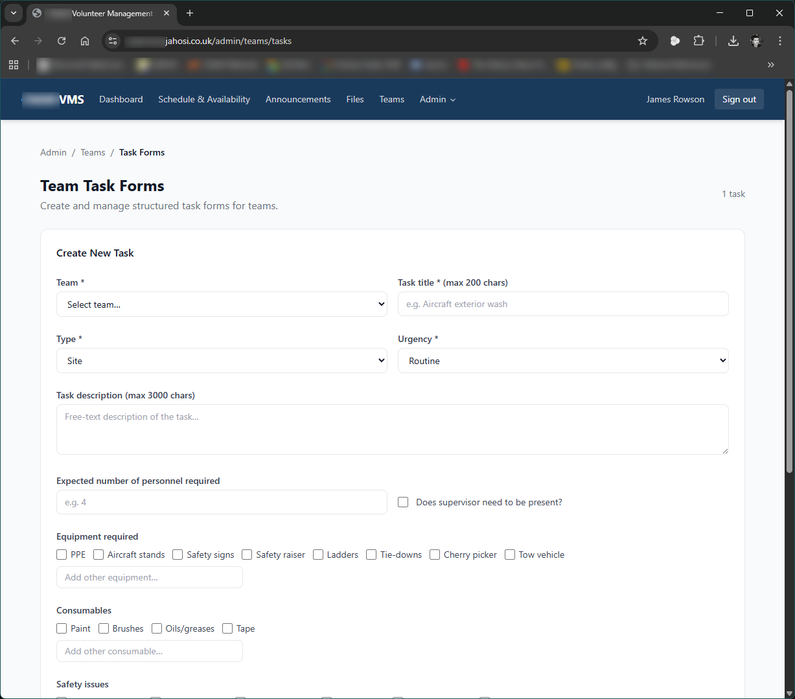
Task: Open the browser home page
Action: [85, 41]
